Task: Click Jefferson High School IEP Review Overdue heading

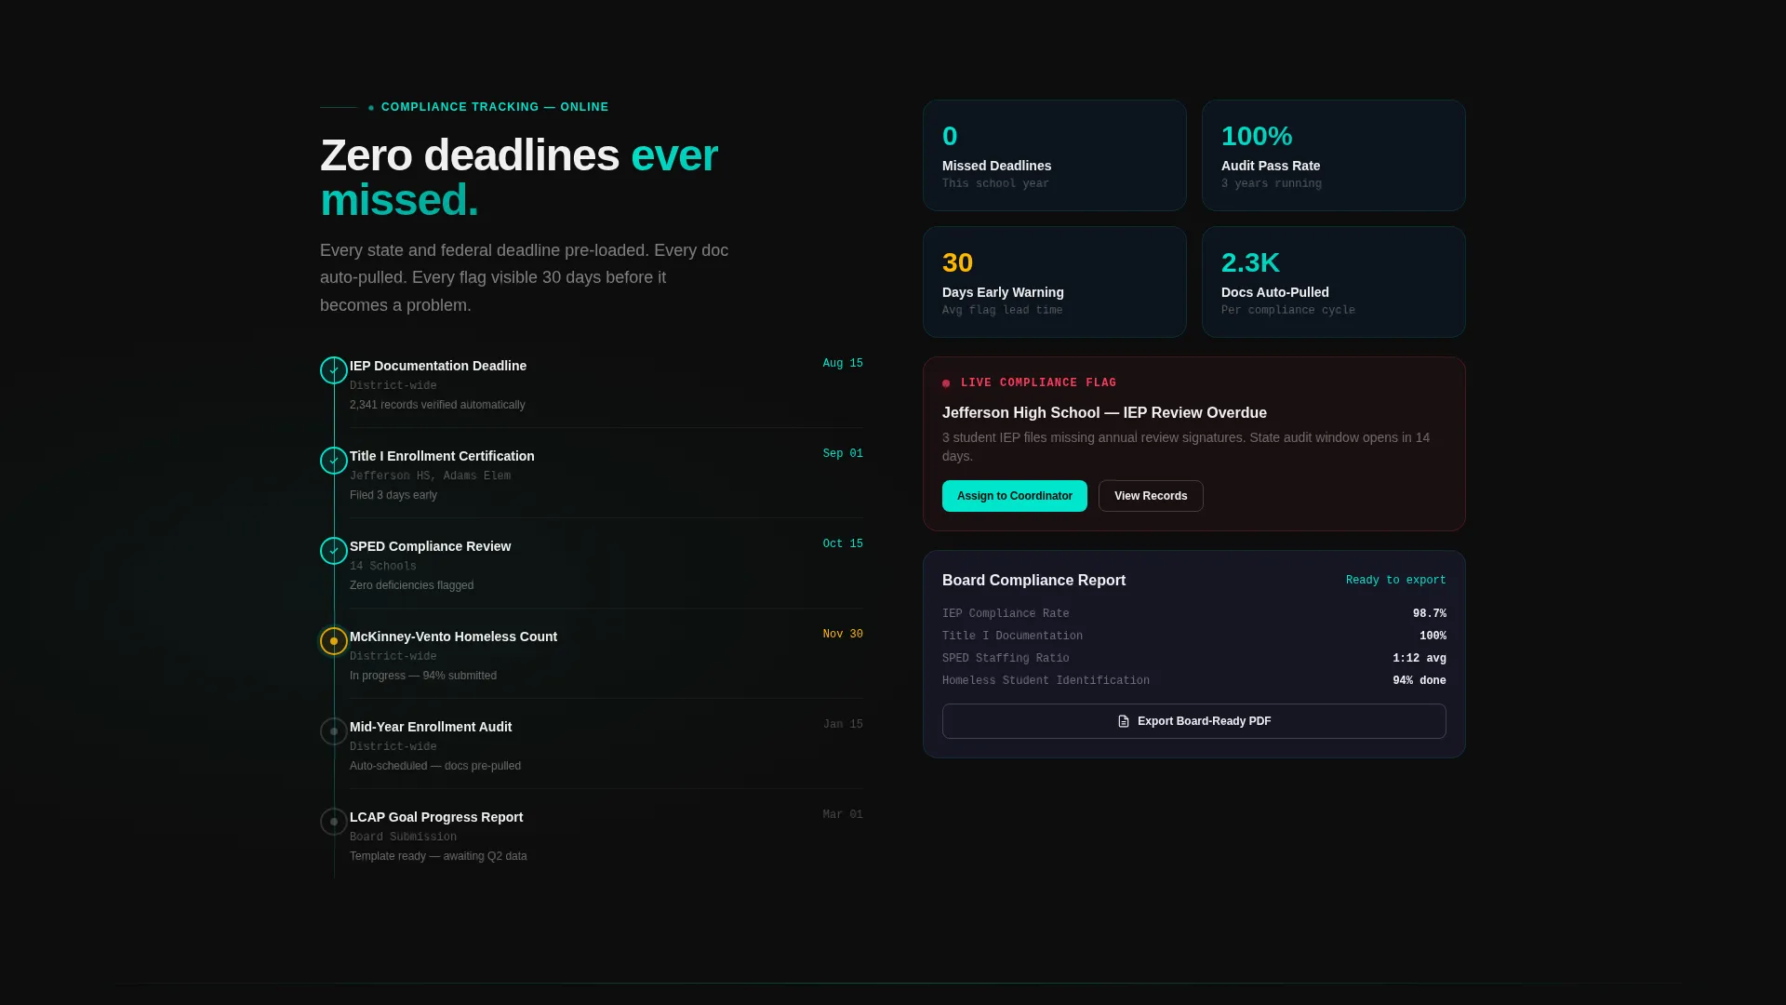Action: (1104, 413)
